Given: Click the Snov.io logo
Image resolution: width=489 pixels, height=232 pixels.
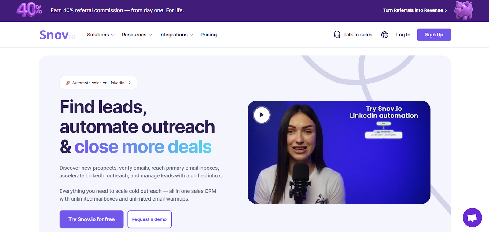Looking at the screenshot, I should pos(57,35).
